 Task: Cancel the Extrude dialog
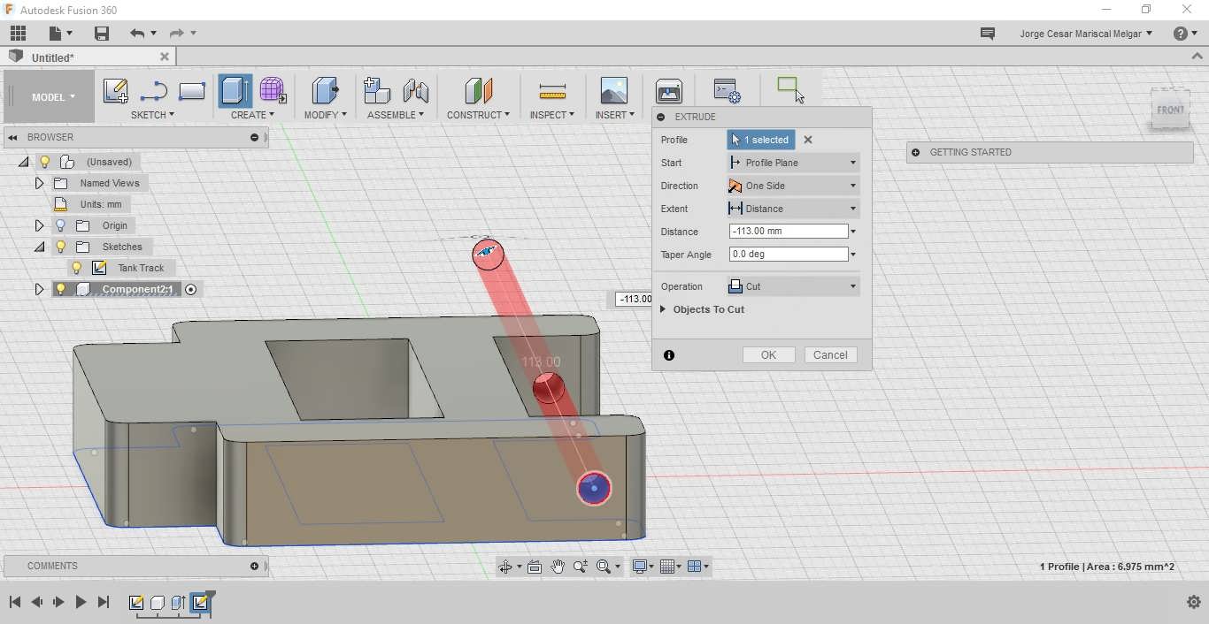(x=830, y=354)
